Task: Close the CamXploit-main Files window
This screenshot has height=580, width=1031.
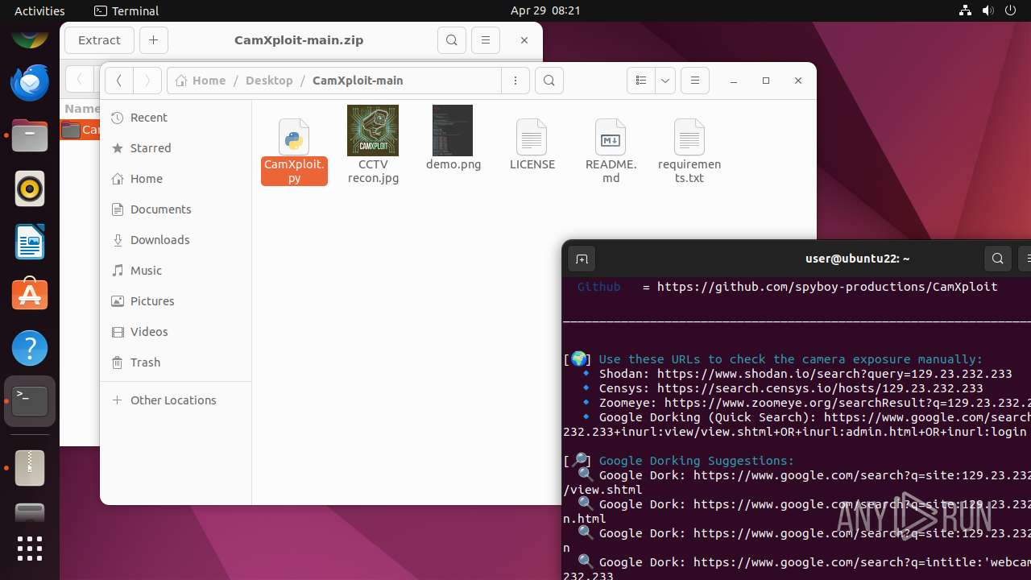Action: coord(798,81)
